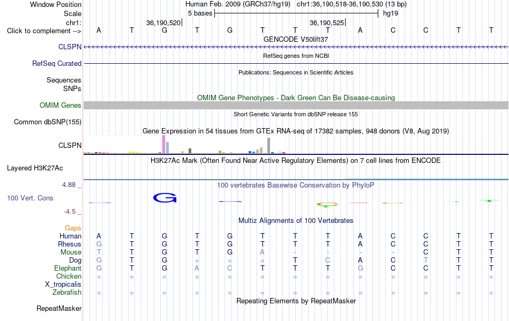Click the Zebrafish species label
The height and width of the screenshot is (321, 509).
(67, 293)
